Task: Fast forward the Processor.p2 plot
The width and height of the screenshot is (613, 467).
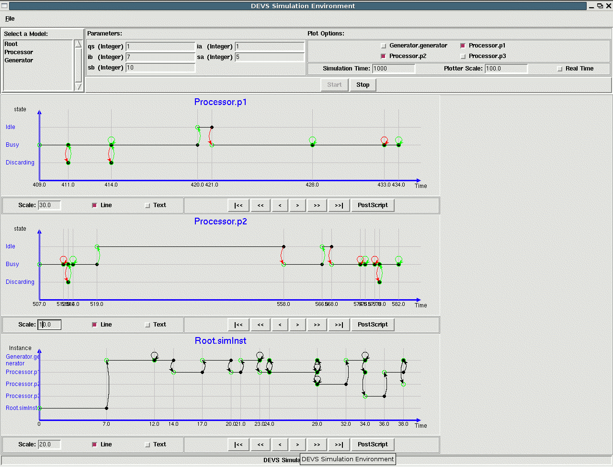Action: (x=317, y=325)
